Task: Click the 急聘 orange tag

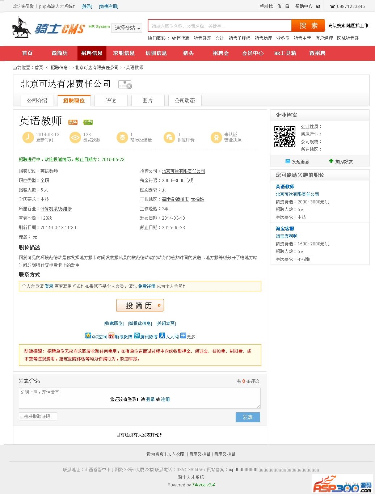Action: pyautogui.click(x=73, y=122)
